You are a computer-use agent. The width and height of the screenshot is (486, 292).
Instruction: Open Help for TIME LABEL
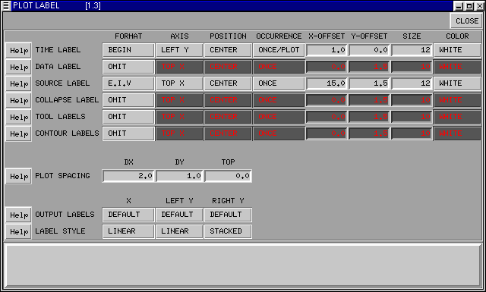tap(18, 50)
